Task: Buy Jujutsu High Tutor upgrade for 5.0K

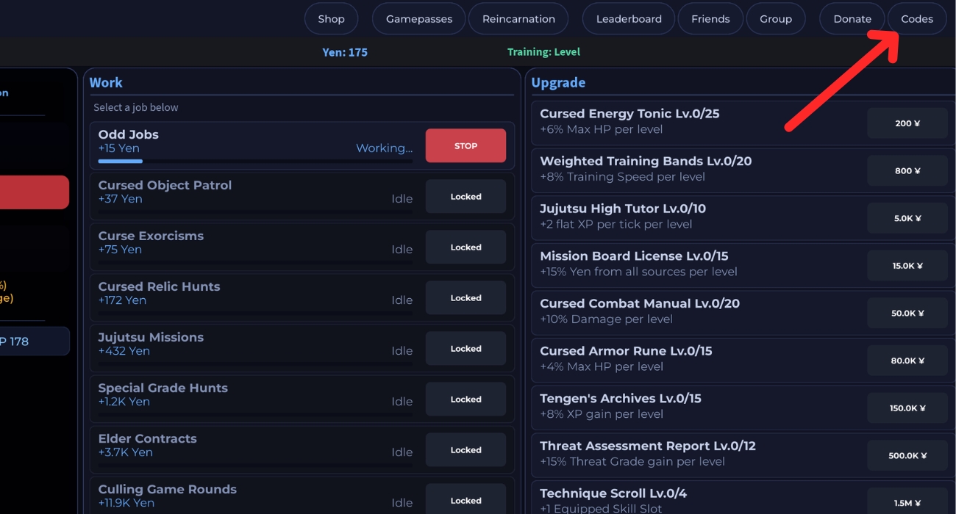Action: coord(907,218)
